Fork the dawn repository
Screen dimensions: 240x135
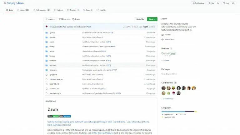tap(226, 3)
